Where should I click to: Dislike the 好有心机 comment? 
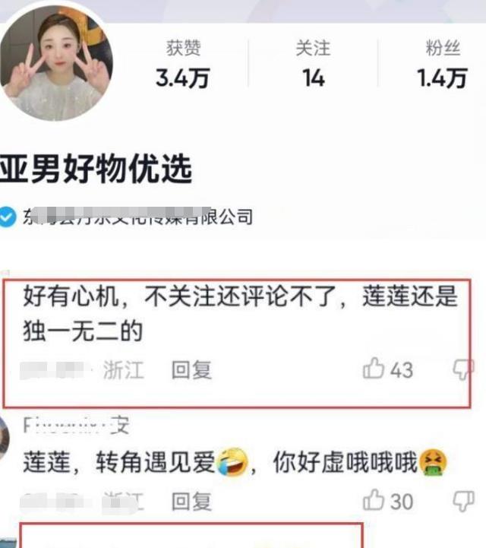[463, 369]
